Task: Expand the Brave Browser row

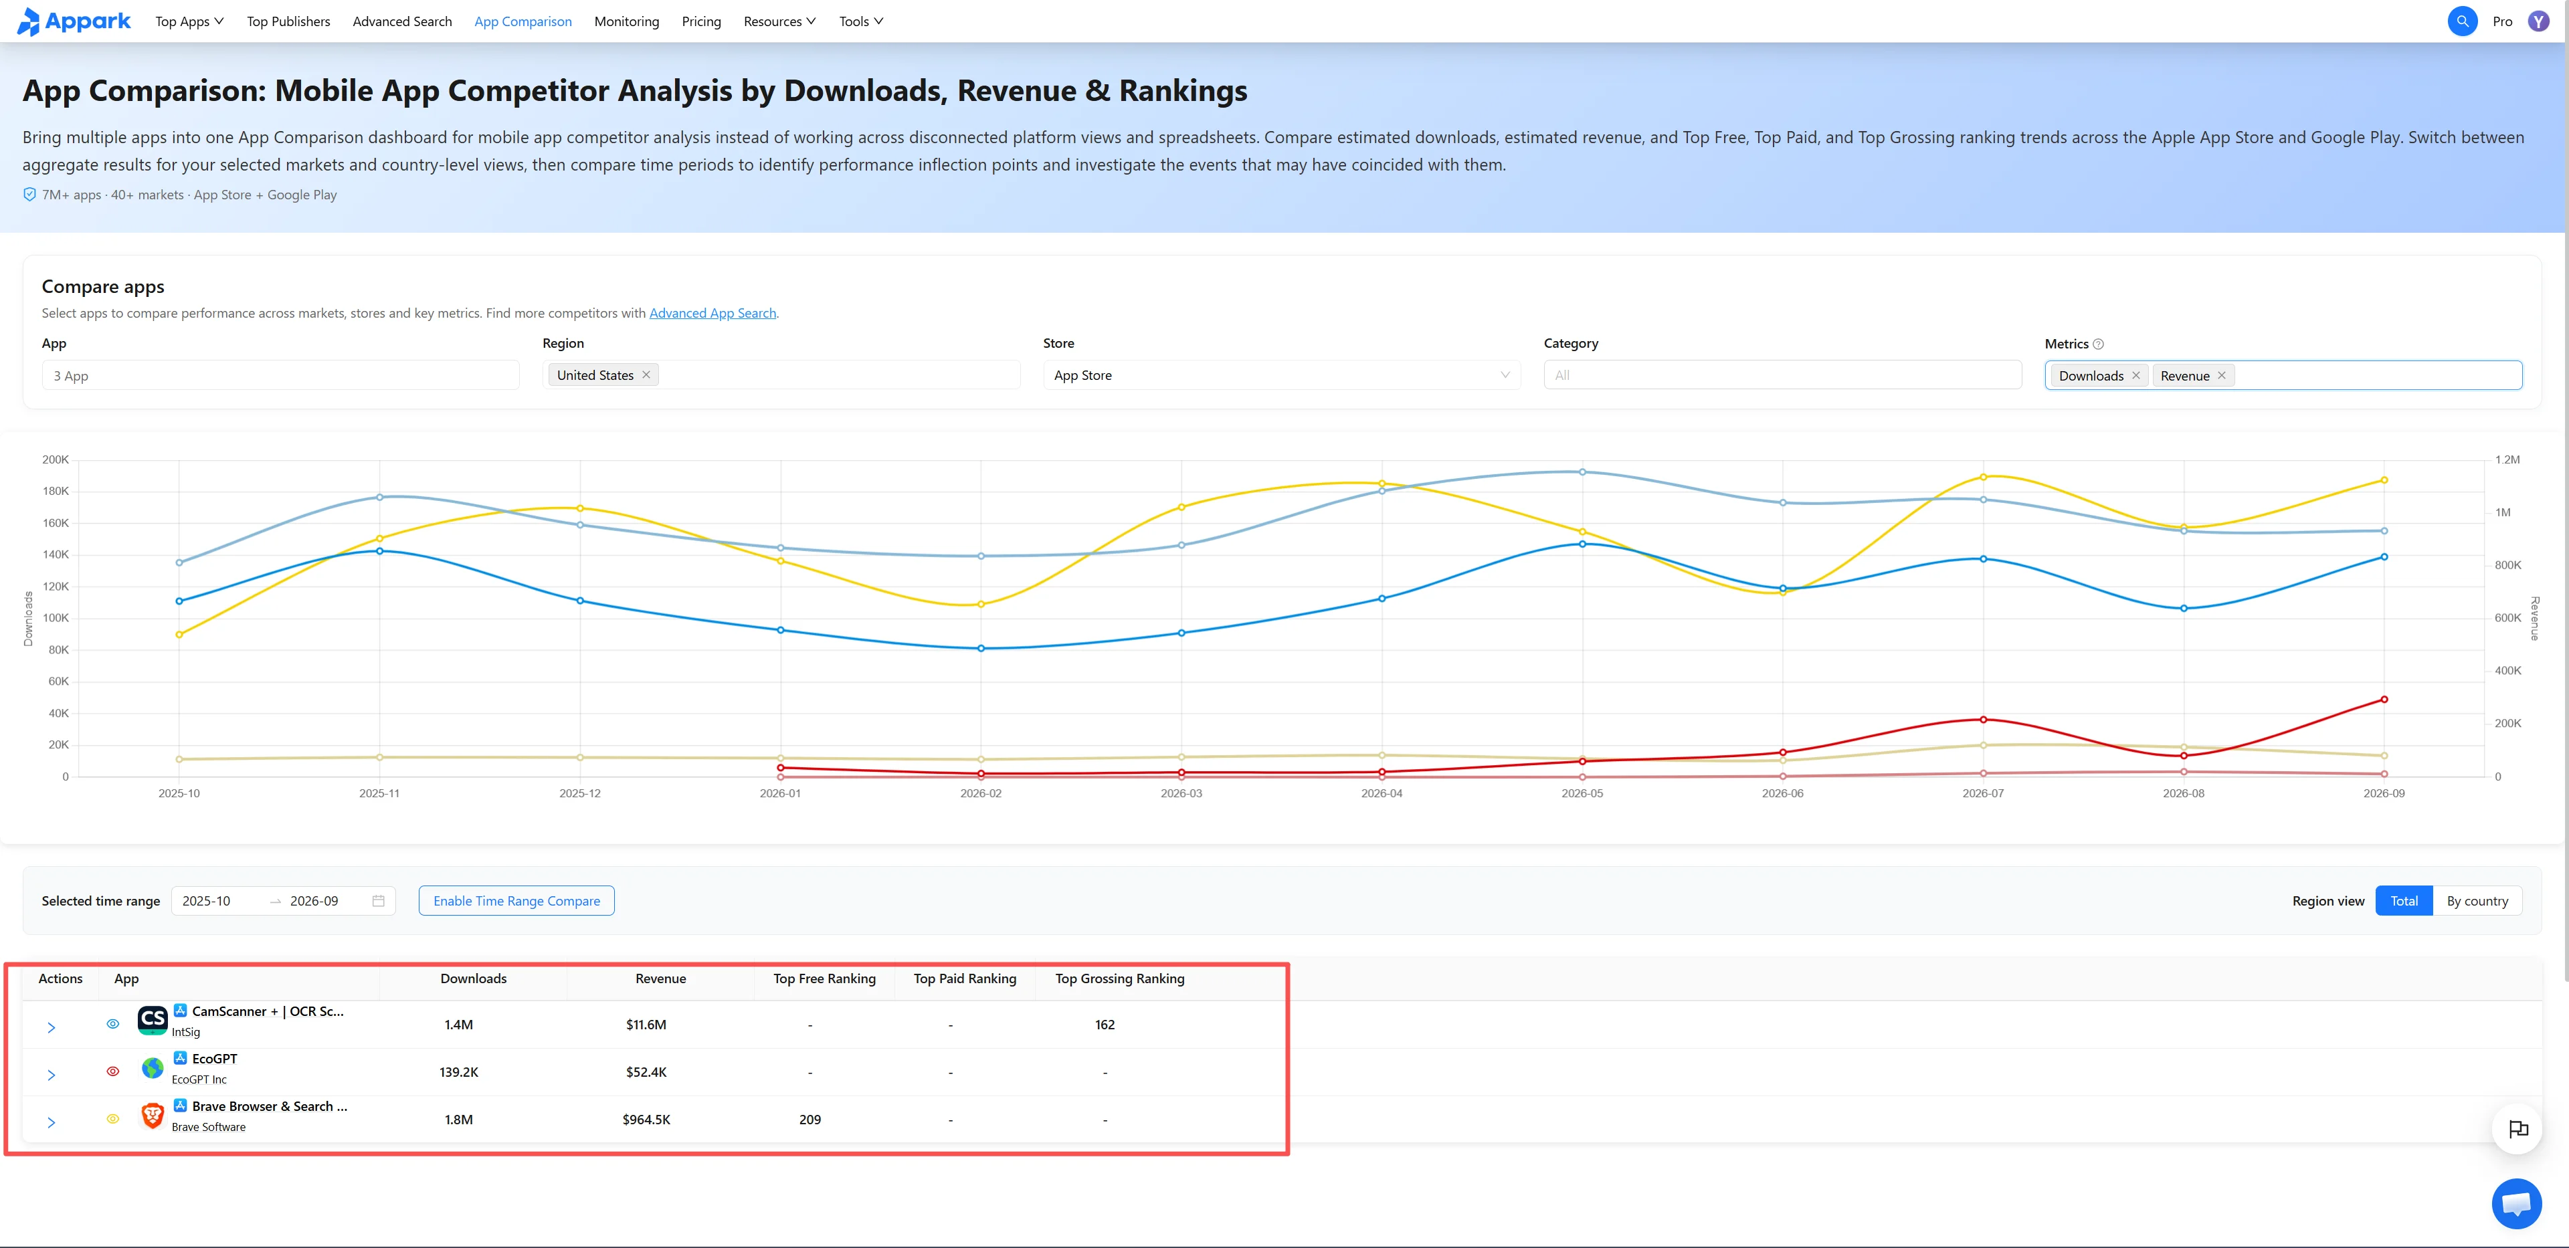Action: (51, 1124)
